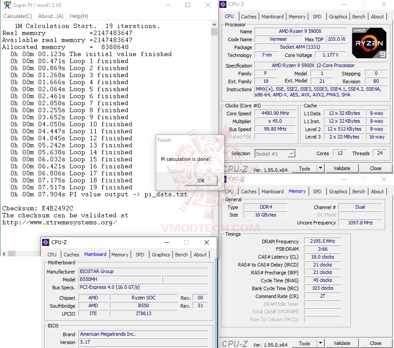Switch to Caches tab in top CPU-Z window
Image resolution: width=394 pixels, height=348 pixels.
pyautogui.click(x=248, y=17)
